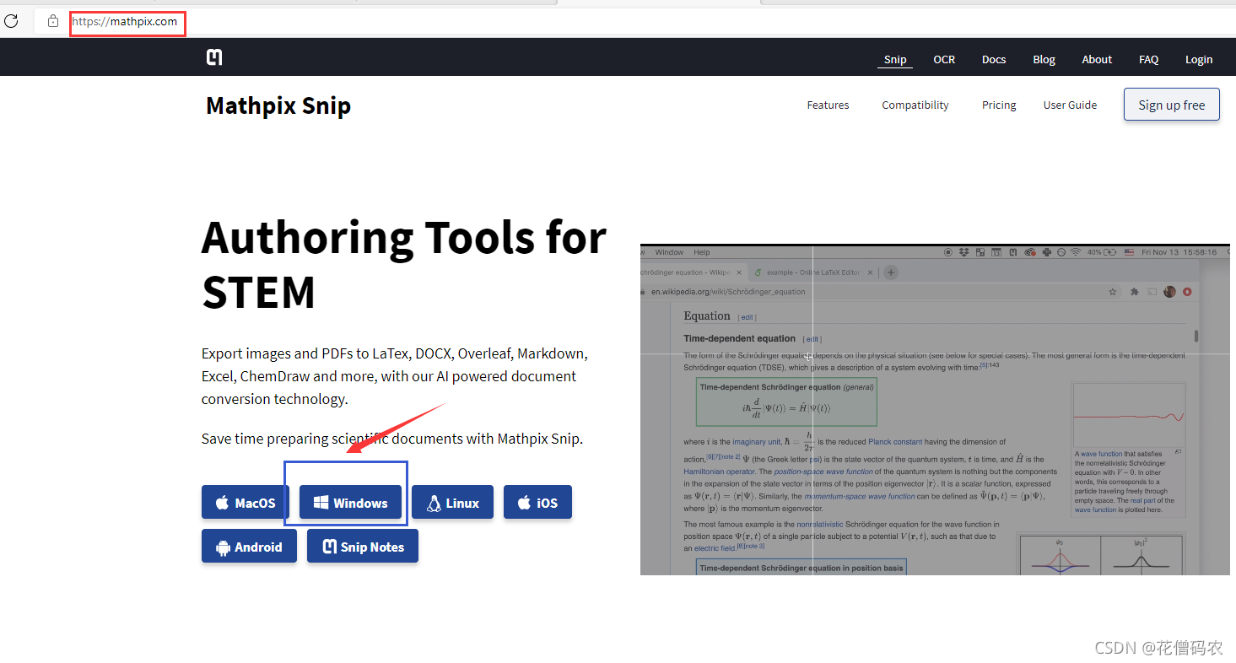Open the OCR menu item
The height and width of the screenshot is (663, 1236).
tap(944, 59)
